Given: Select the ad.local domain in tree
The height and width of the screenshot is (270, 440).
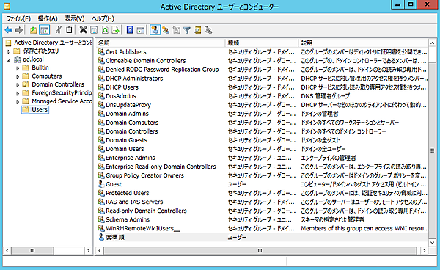Looking at the screenshot, I should [x=33, y=59].
